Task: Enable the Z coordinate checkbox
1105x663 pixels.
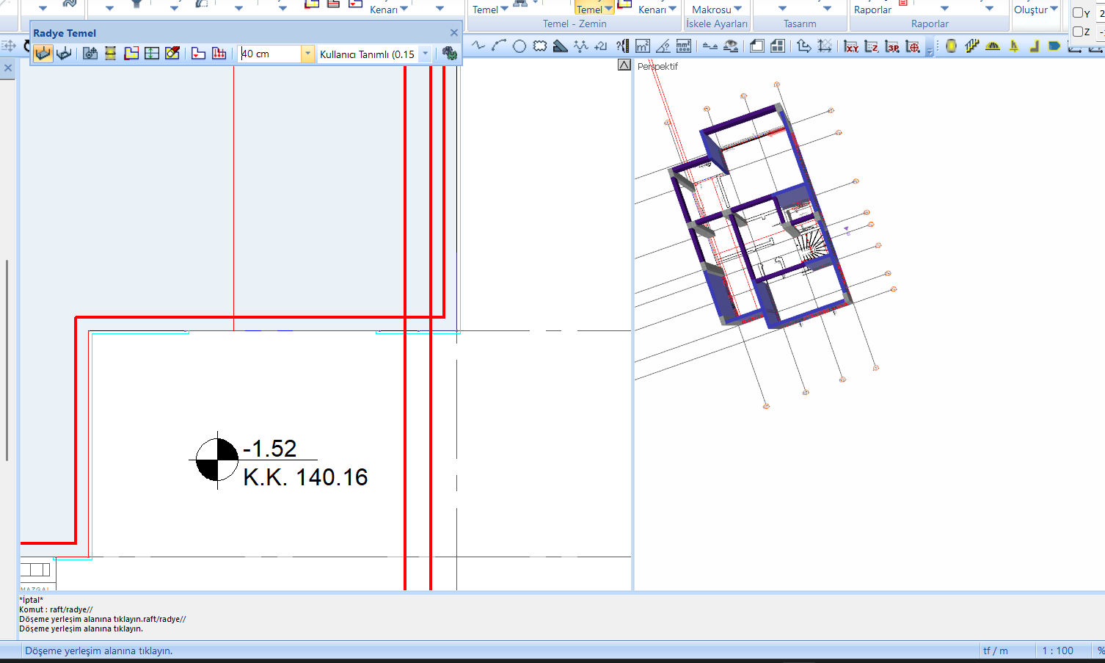Action: [x=1078, y=32]
